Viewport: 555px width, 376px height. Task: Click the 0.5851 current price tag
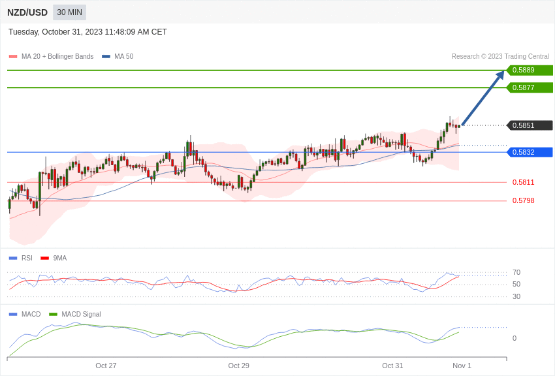pyautogui.click(x=530, y=125)
